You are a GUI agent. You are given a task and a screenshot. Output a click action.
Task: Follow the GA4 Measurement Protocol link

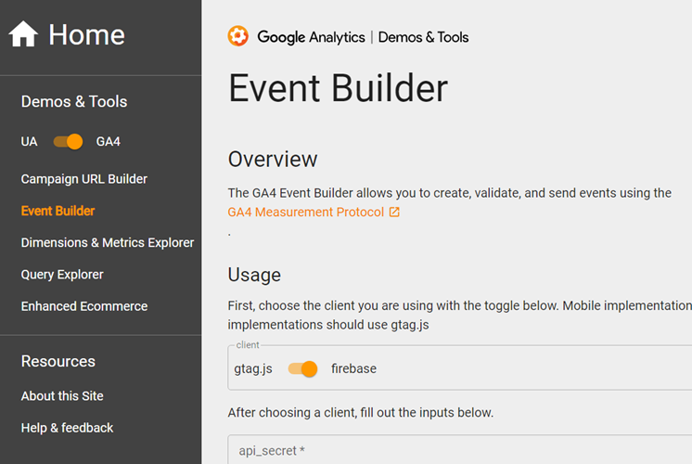coord(306,213)
